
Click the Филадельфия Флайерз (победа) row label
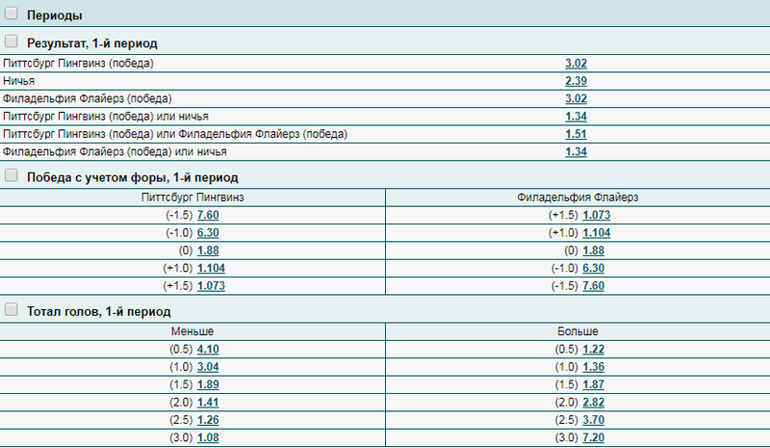coord(88,99)
